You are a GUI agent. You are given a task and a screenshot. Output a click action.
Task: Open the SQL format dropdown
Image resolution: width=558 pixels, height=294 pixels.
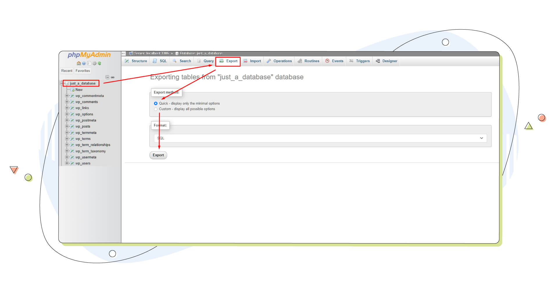click(x=320, y=138)
